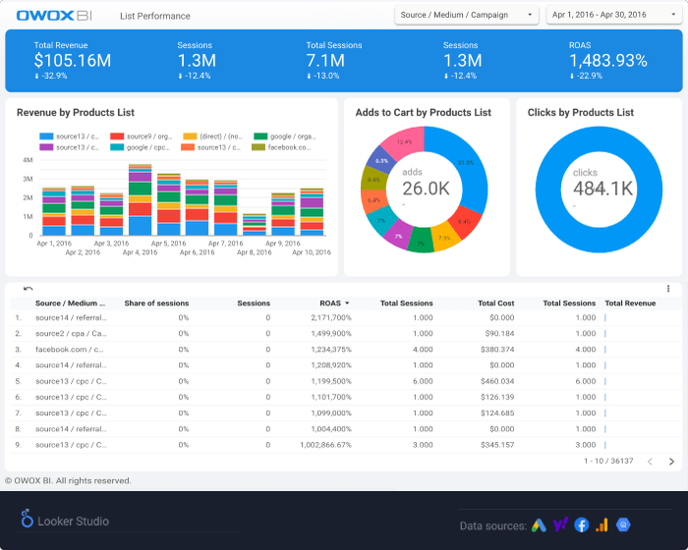Click the Total Revenue column header
The height and width of the screenshot is (550, 688).
630,303
